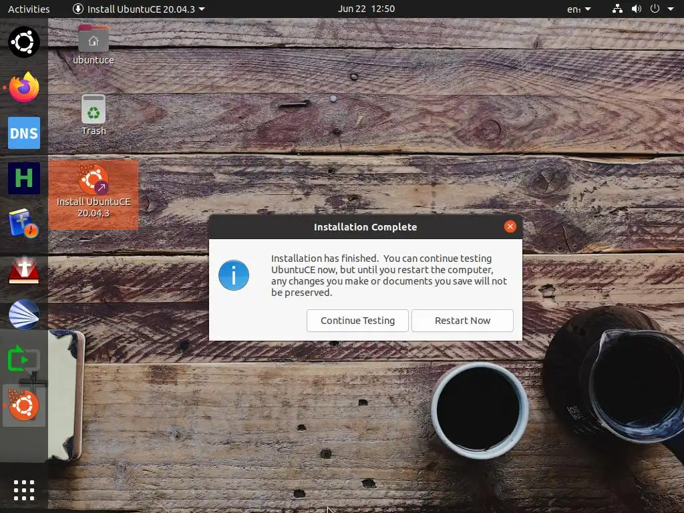Select Install UbuntuCE 20.04.3 desktop shortcut

pos(94,194)
